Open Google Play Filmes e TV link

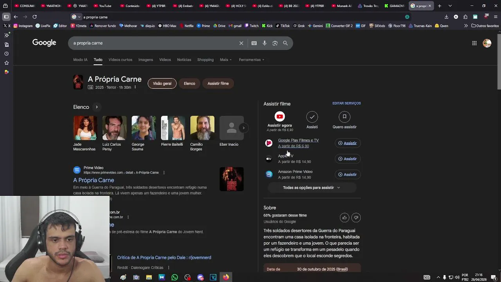(x=298, y=140)
